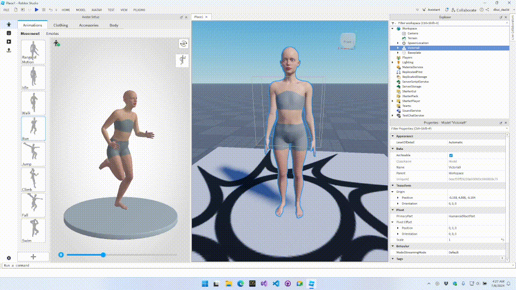Select the Jump animation thumbnail
Viewport: 516px width, 290px height.
pos(33,154)
